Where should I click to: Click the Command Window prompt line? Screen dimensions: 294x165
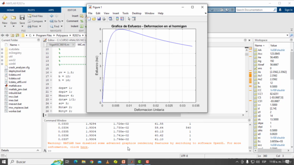click(148, 151)
